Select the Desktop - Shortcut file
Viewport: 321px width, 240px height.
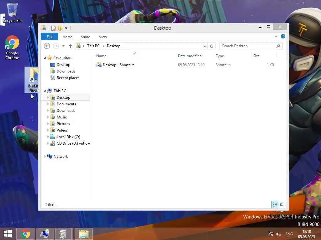coord(118,65)
